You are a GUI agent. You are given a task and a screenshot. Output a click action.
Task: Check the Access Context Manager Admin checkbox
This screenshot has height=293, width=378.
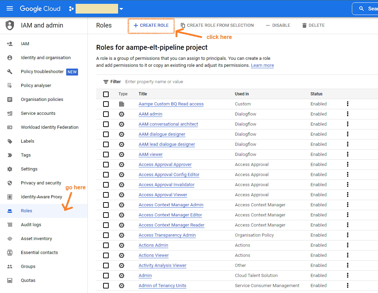coord(106,205)
